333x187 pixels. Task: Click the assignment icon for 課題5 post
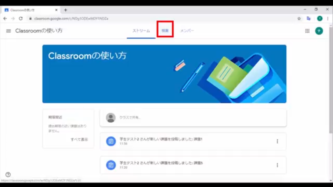111,165
